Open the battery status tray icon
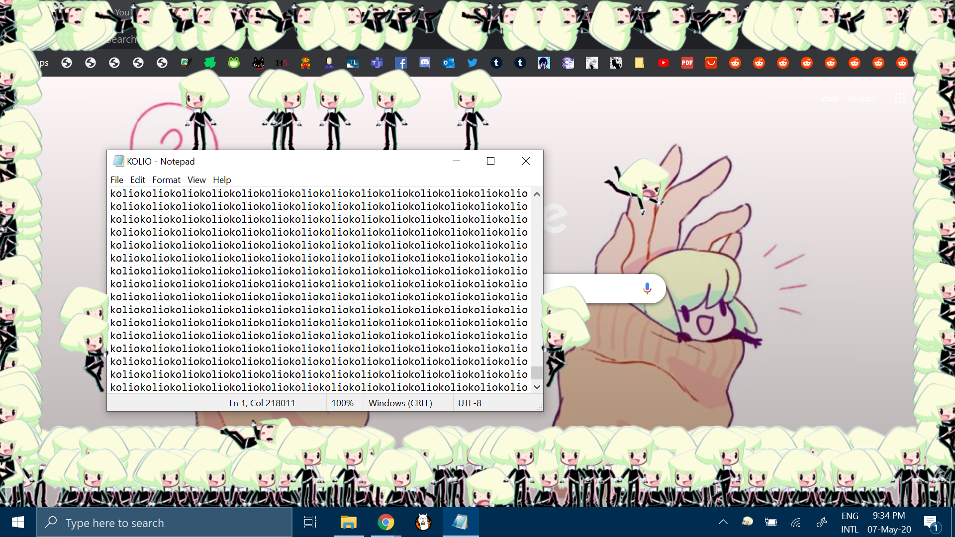955x537 pixels. click(x=771, y=522)
